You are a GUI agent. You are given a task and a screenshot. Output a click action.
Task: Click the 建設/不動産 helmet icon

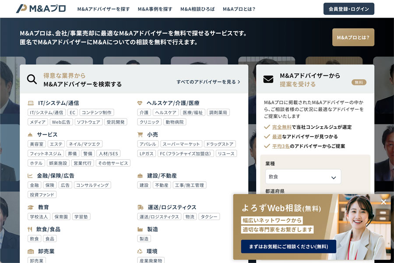pos(140,176)
